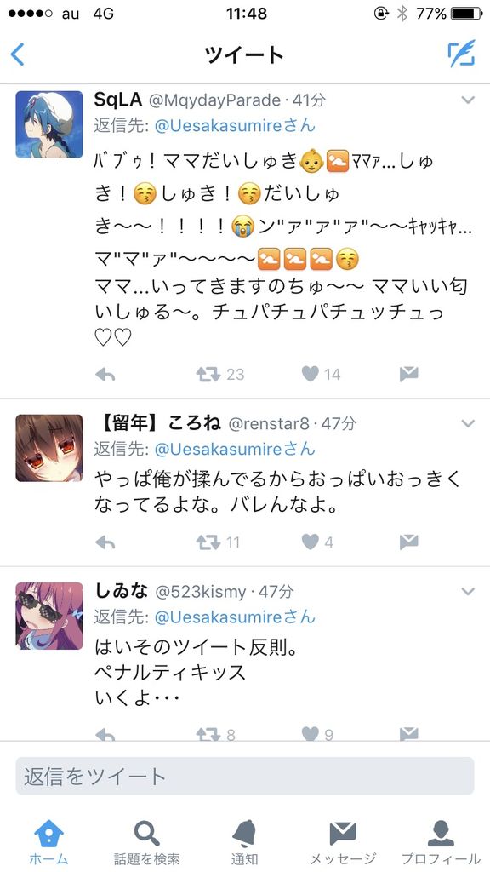Reply to ころね's tweet with arrow icon
Viewport: 490px width, 872px height.
105,542
